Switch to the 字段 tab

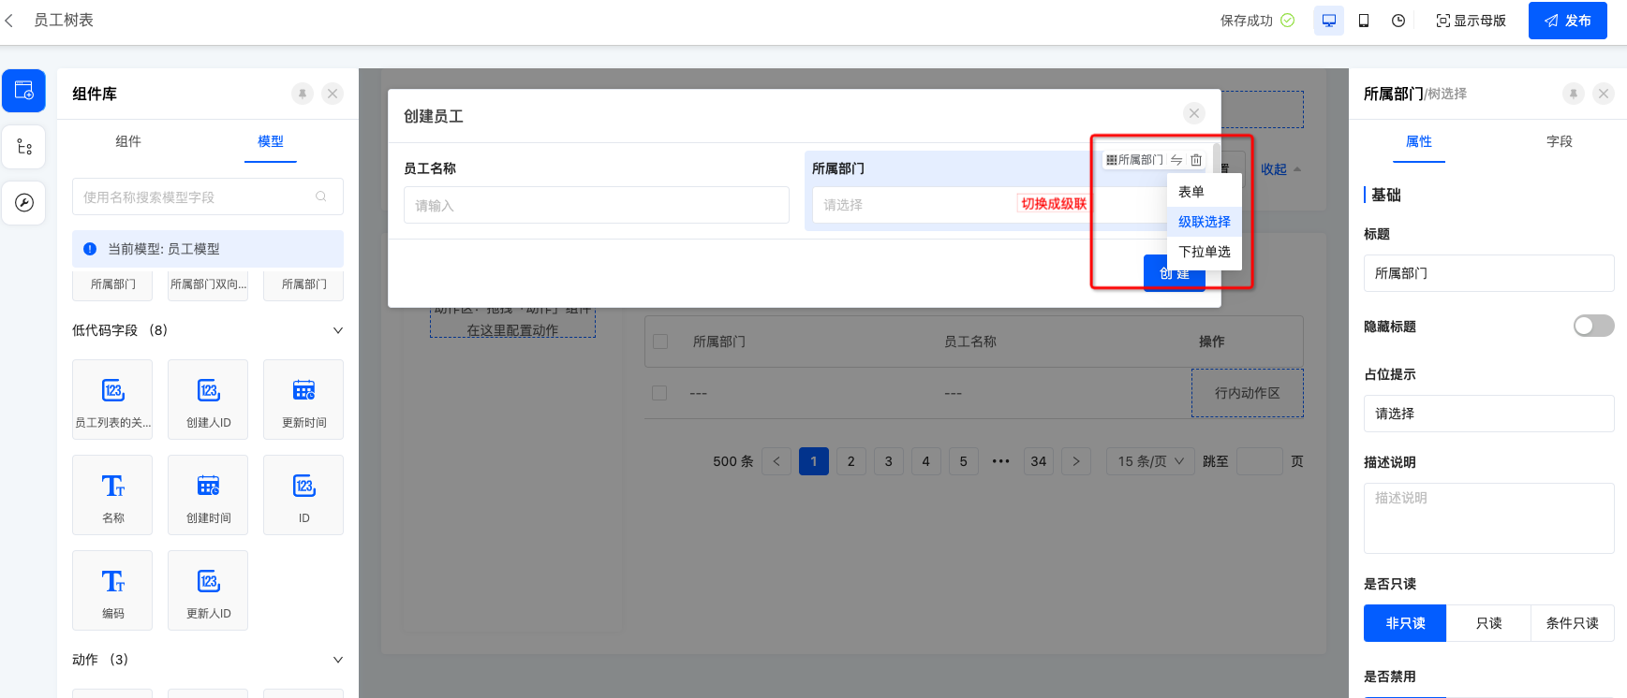(1560, 141)
